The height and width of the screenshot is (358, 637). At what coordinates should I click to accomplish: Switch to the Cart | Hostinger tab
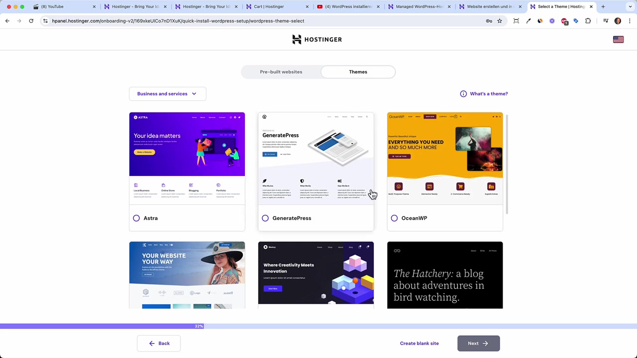click(276, 6)
